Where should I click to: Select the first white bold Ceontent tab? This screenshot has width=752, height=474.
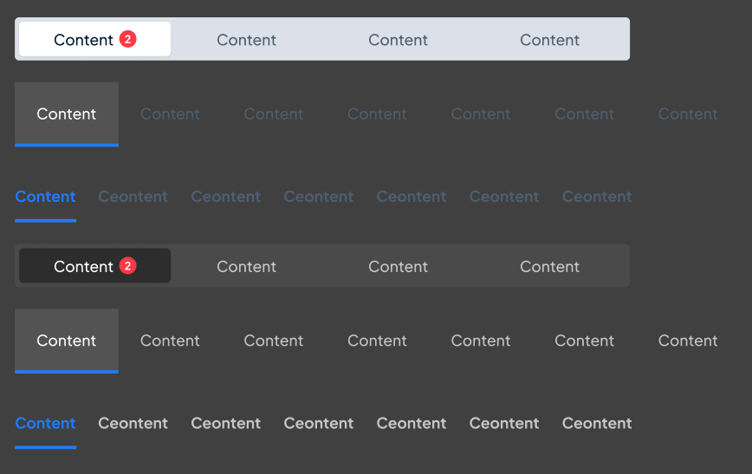[x=133, y=424]
